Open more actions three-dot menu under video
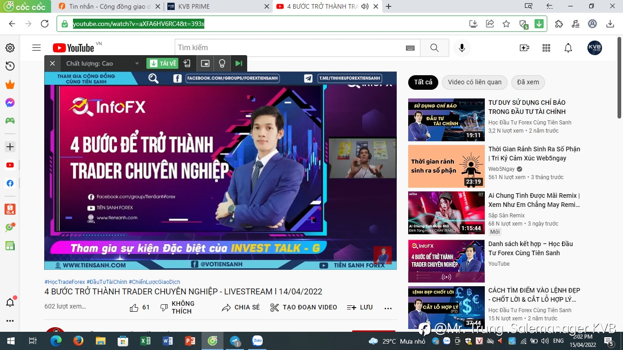Screen dimensions: 623x350 pyautogui.click(x=388, y=308)
